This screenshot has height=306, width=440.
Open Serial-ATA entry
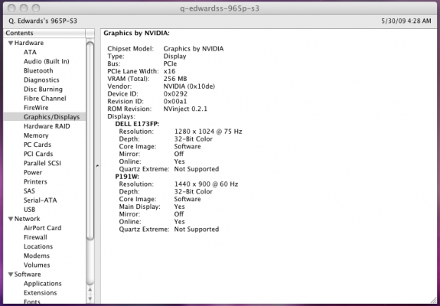[x=40, y=200]
